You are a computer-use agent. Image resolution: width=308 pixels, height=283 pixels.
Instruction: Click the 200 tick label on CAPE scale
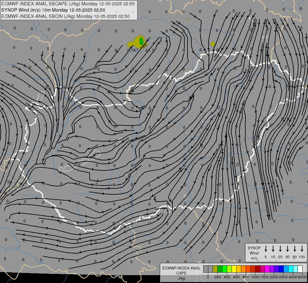coord(217,277)
